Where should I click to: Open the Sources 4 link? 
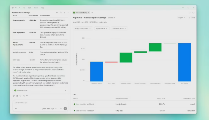click(111, 18)
